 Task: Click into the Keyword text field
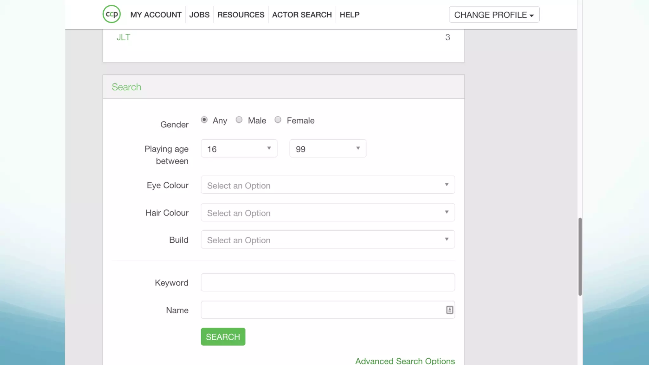tap(328, 282)
